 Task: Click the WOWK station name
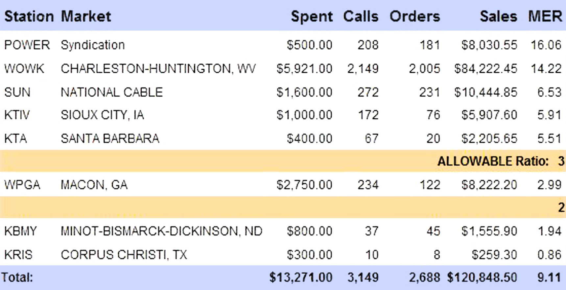pos(24,69)
